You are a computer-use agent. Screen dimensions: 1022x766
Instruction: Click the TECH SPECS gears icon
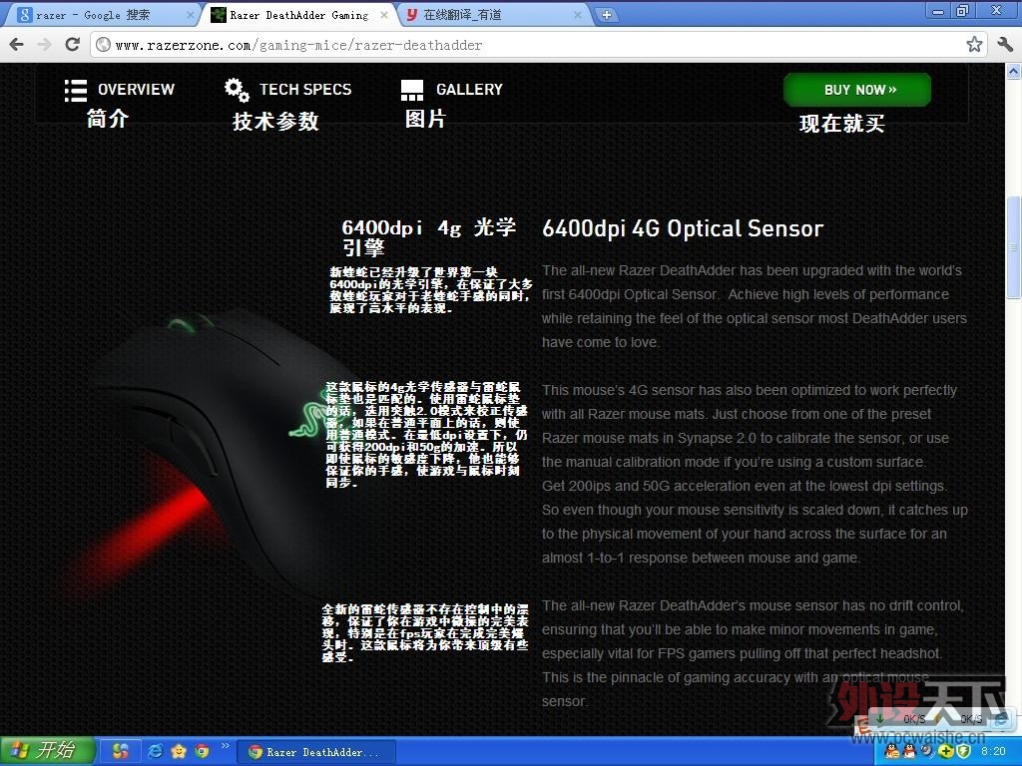click(x=237, y=90)
